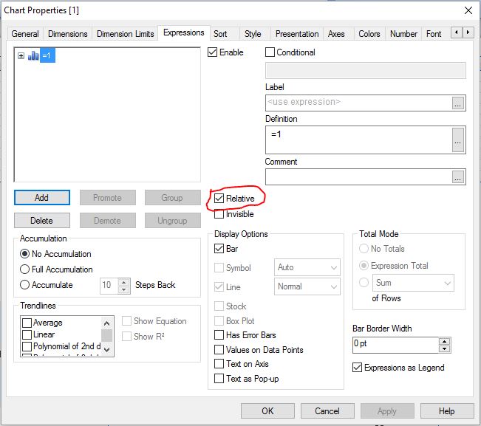
Task: Click the Add expression button
Action: (41, 198)
